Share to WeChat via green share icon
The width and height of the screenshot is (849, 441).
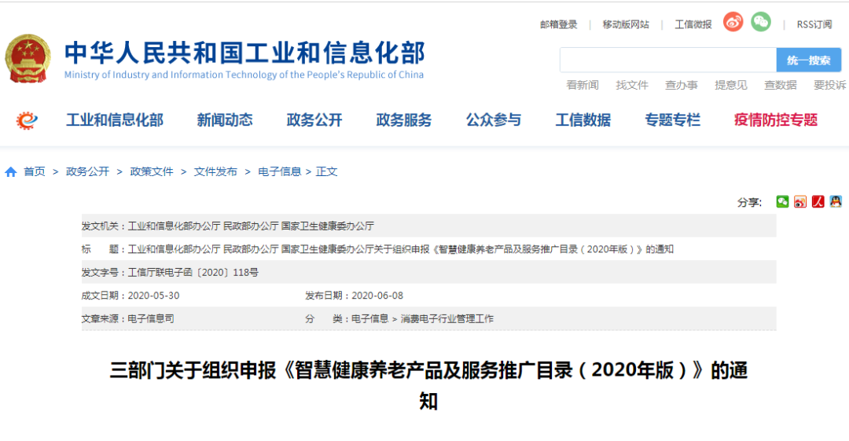[x=782, y=201]
